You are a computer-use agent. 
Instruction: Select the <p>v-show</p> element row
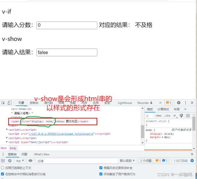(x=21, y=109)
